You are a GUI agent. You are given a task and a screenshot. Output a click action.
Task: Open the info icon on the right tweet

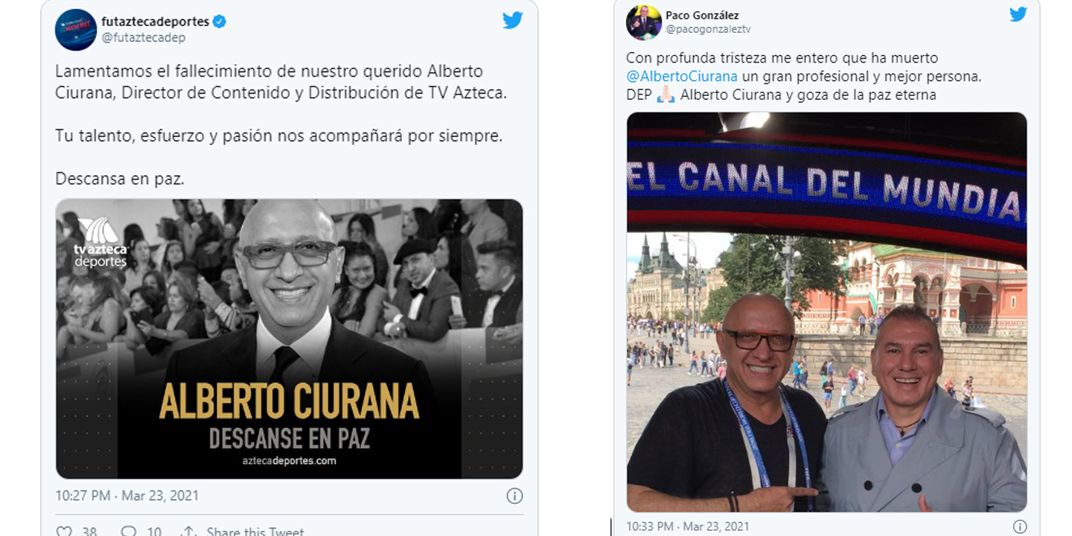(1020, 527)
